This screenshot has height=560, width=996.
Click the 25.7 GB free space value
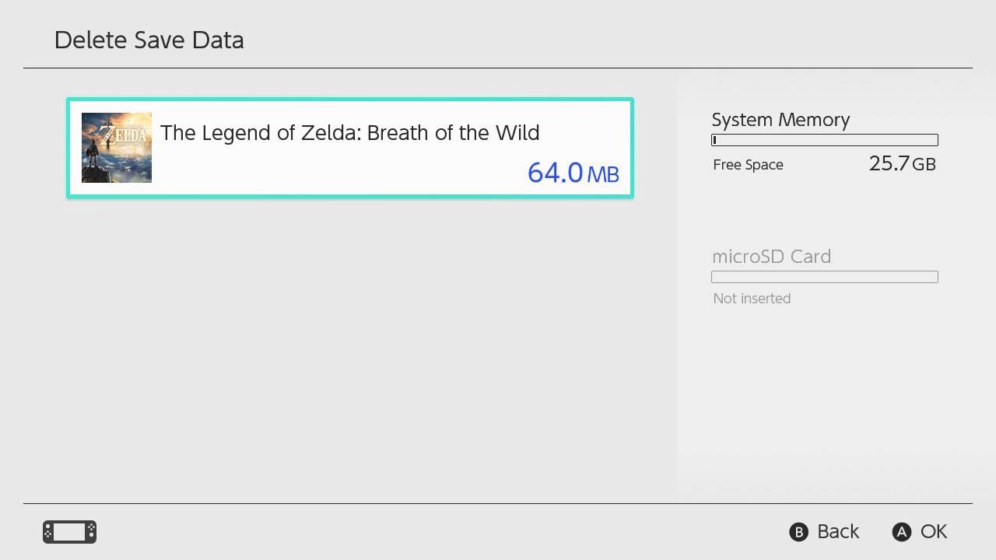(x=901, y=163)
